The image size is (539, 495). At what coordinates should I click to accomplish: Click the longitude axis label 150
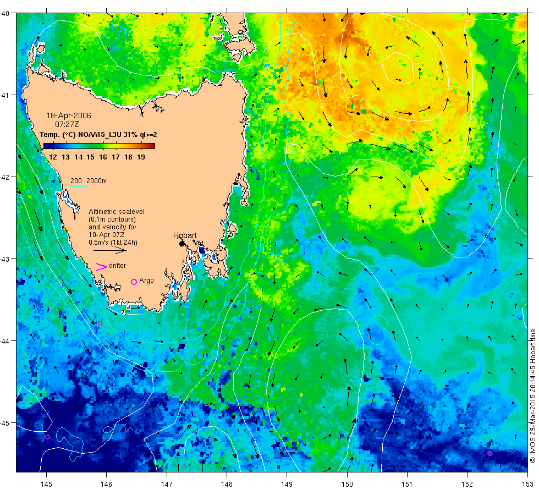347,485
